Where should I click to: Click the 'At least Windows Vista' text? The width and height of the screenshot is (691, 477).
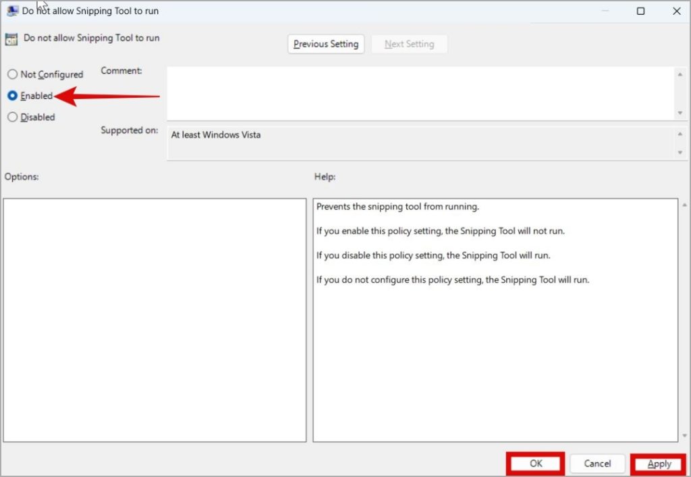[x=216, y=135]
